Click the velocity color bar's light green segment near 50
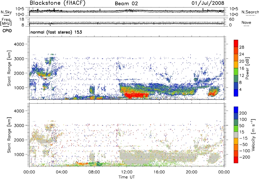This screenshot has width=259, height=179. (236, 129)
